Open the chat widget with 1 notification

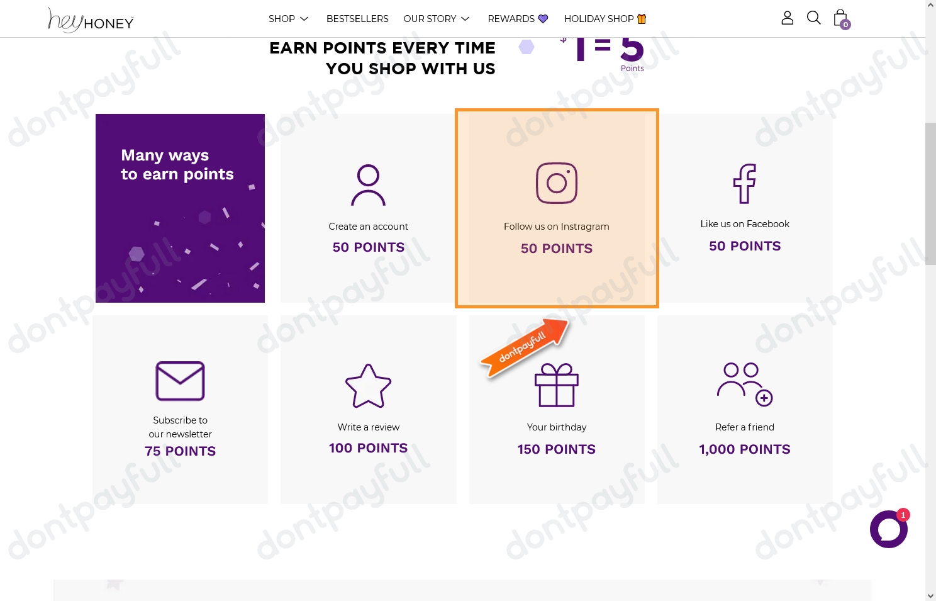(x=888, y=529)
